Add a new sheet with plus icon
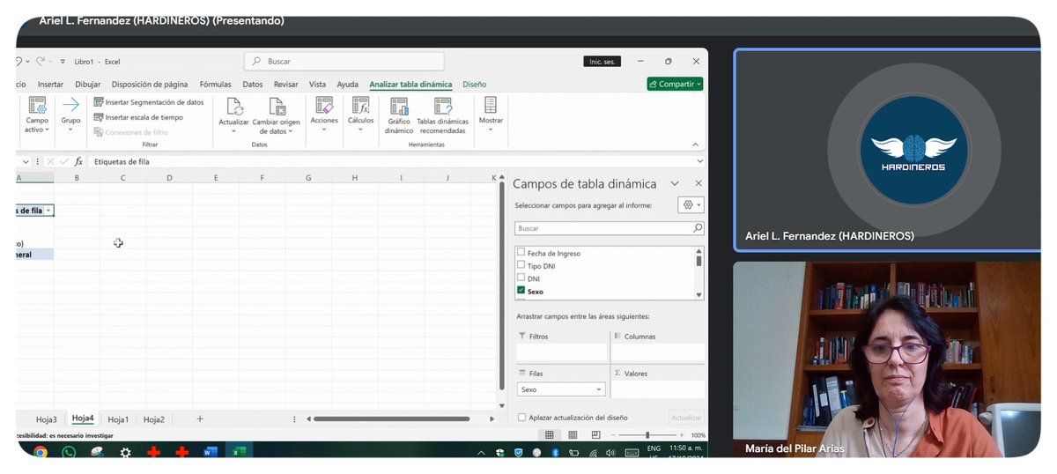The width and height of the screenshot is (1057, 474). pyautogui.click(x=200, y=419)
